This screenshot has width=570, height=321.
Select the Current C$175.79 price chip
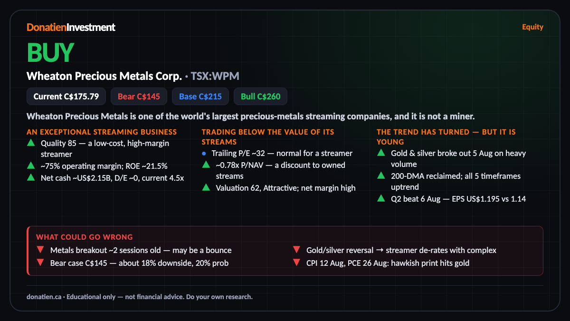tap(66, 97)
